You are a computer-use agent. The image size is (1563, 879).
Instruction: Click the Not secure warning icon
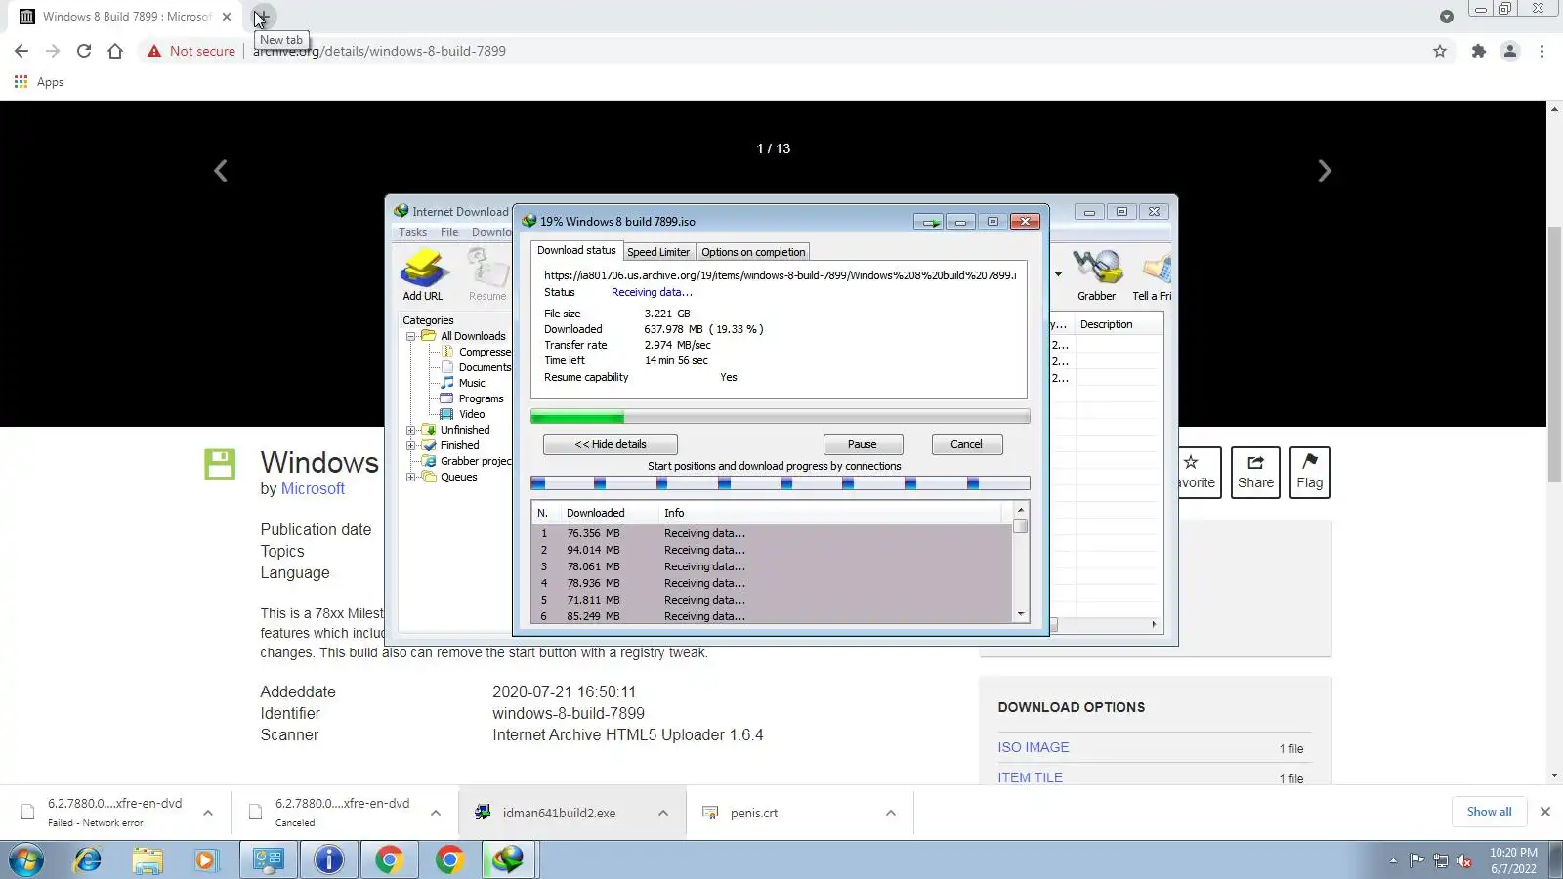tap(154, 51)
